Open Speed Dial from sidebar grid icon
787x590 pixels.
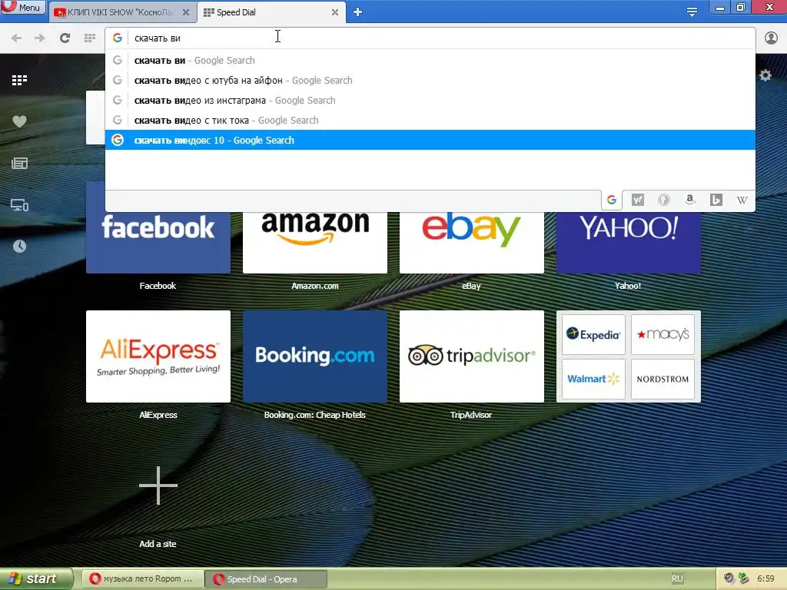[19, 80]
